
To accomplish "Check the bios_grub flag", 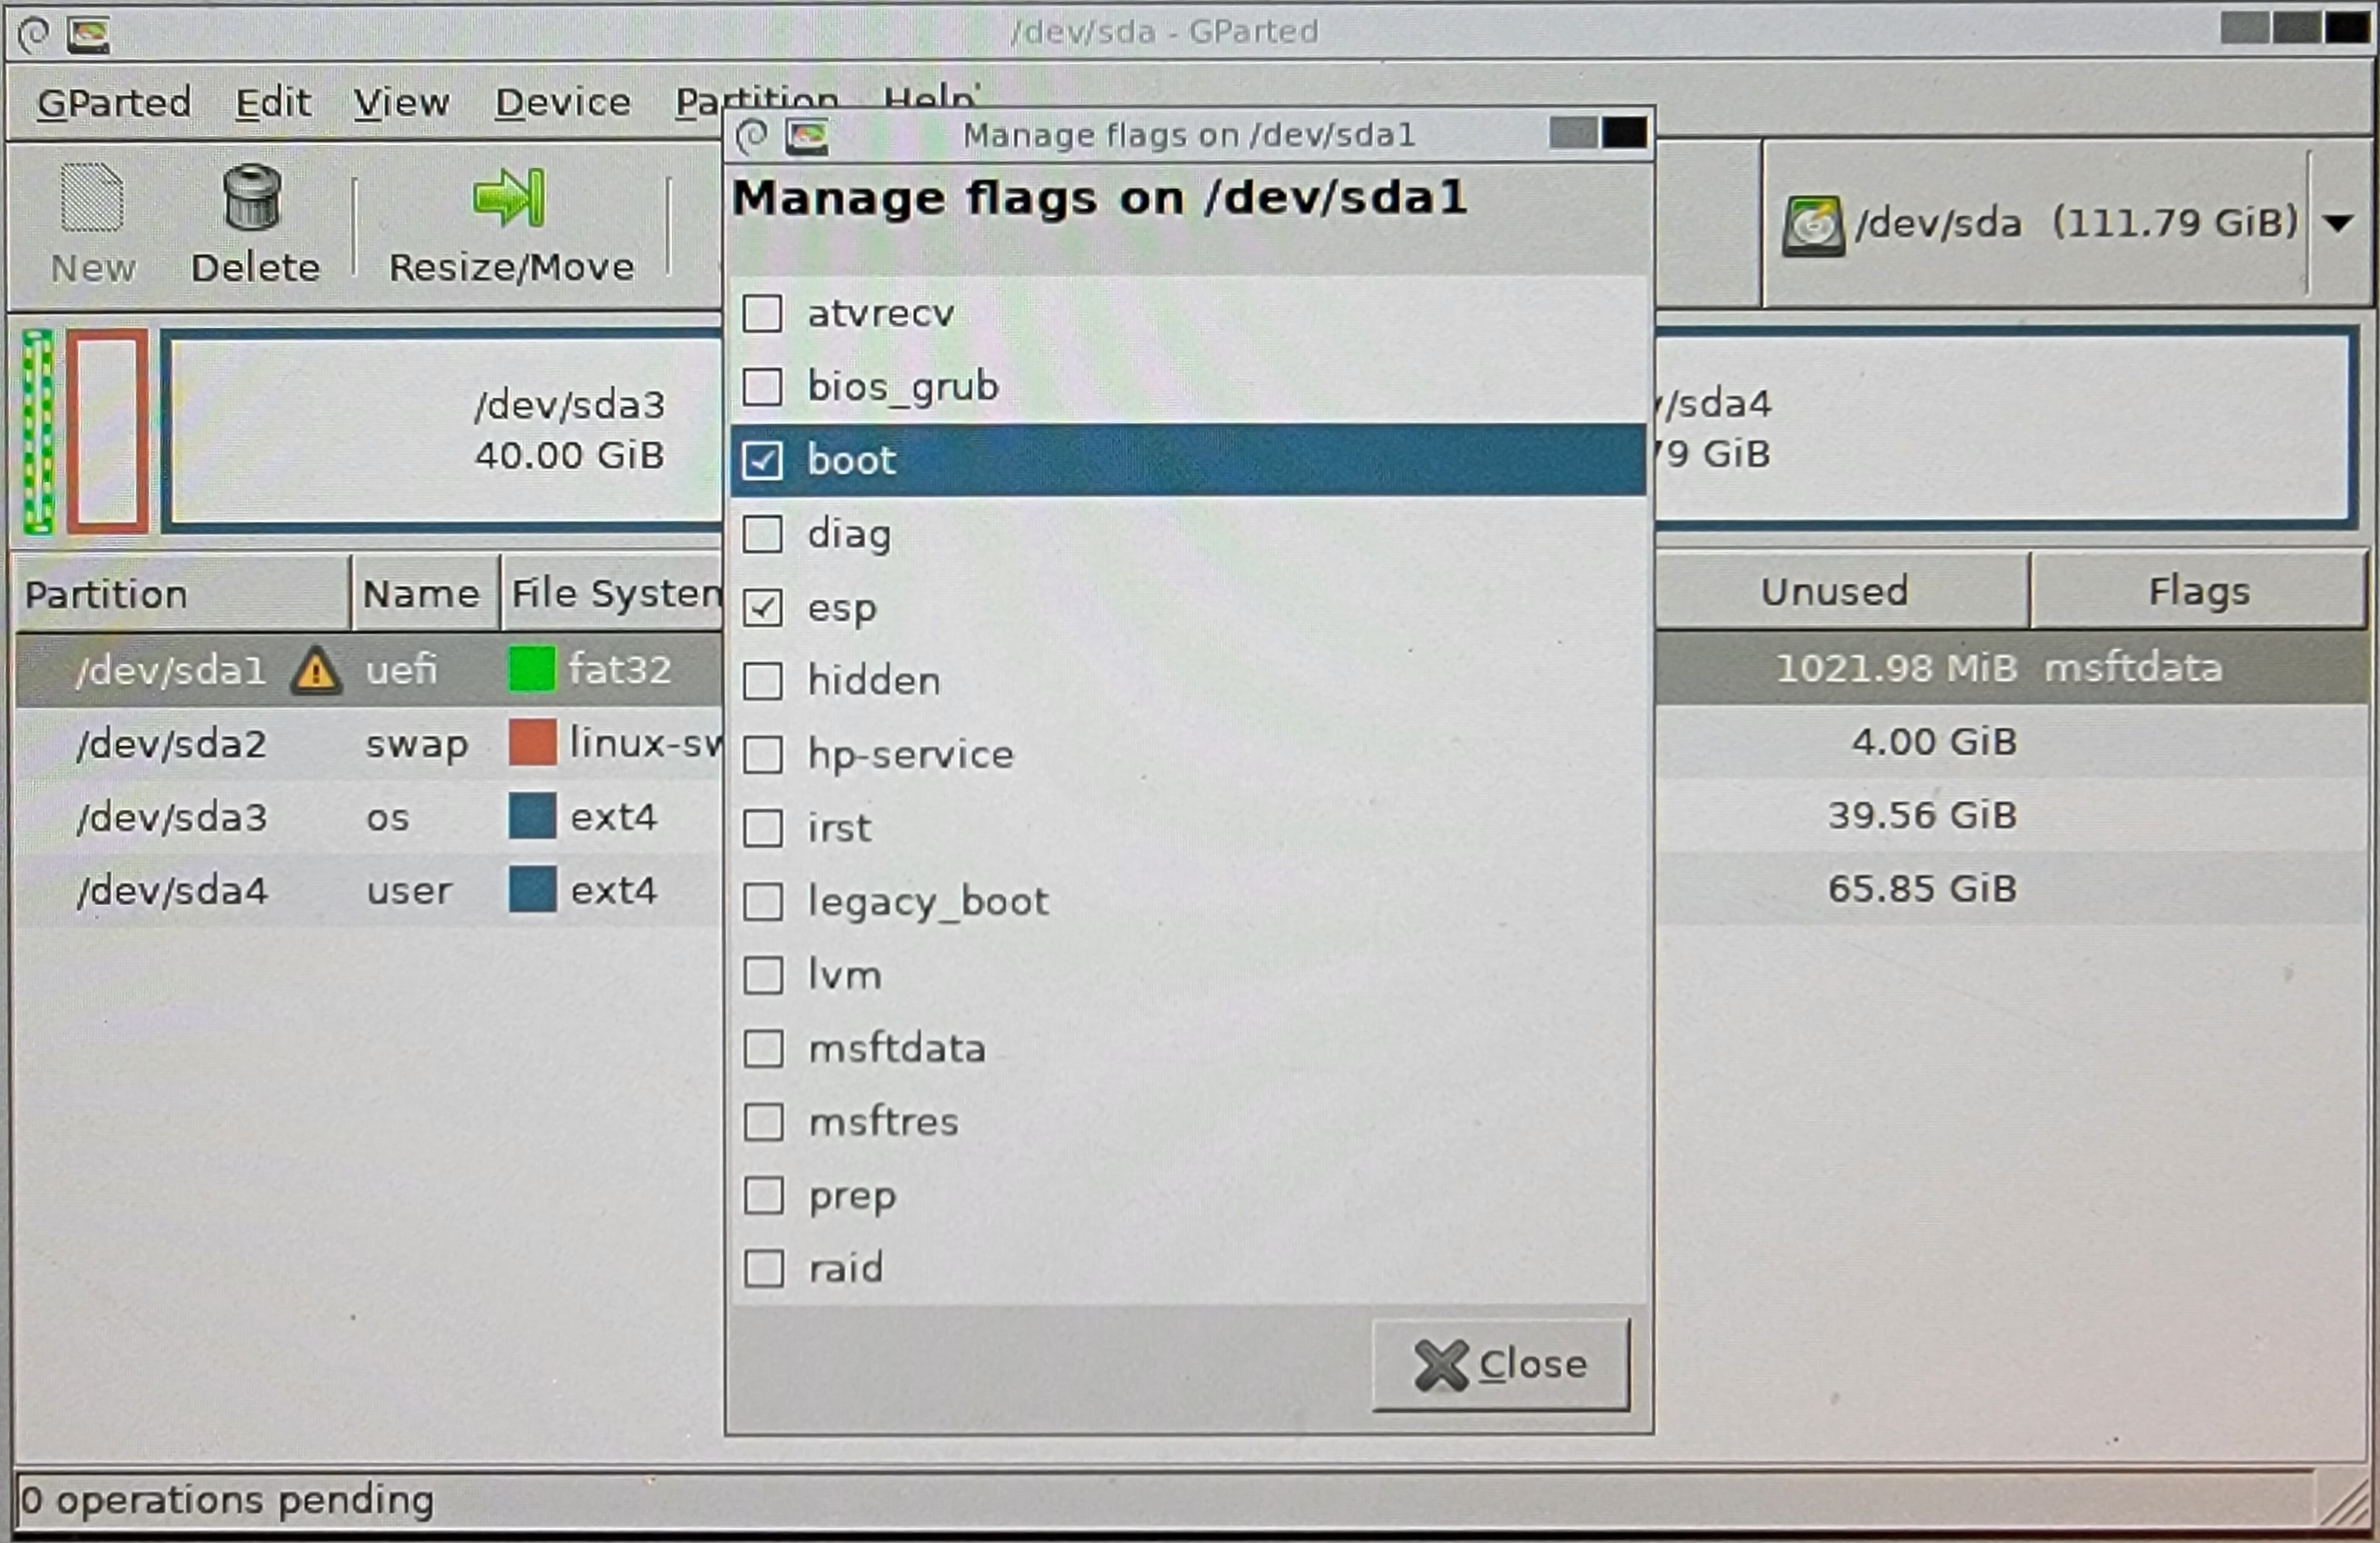I will point(763,387).
